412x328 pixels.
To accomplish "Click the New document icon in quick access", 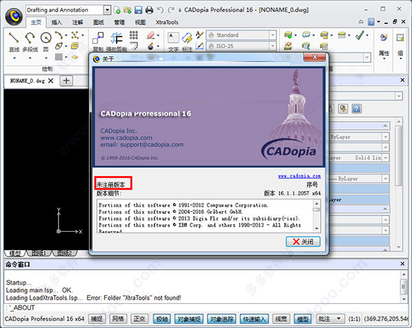I will pyautogui.click(x=117, y=10).
